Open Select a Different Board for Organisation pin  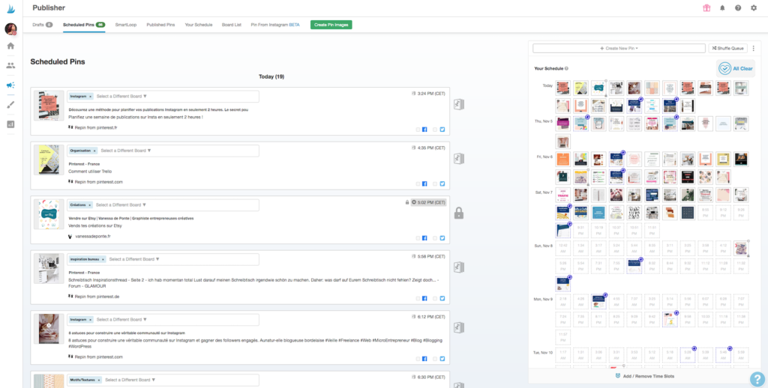coord(124,151)
